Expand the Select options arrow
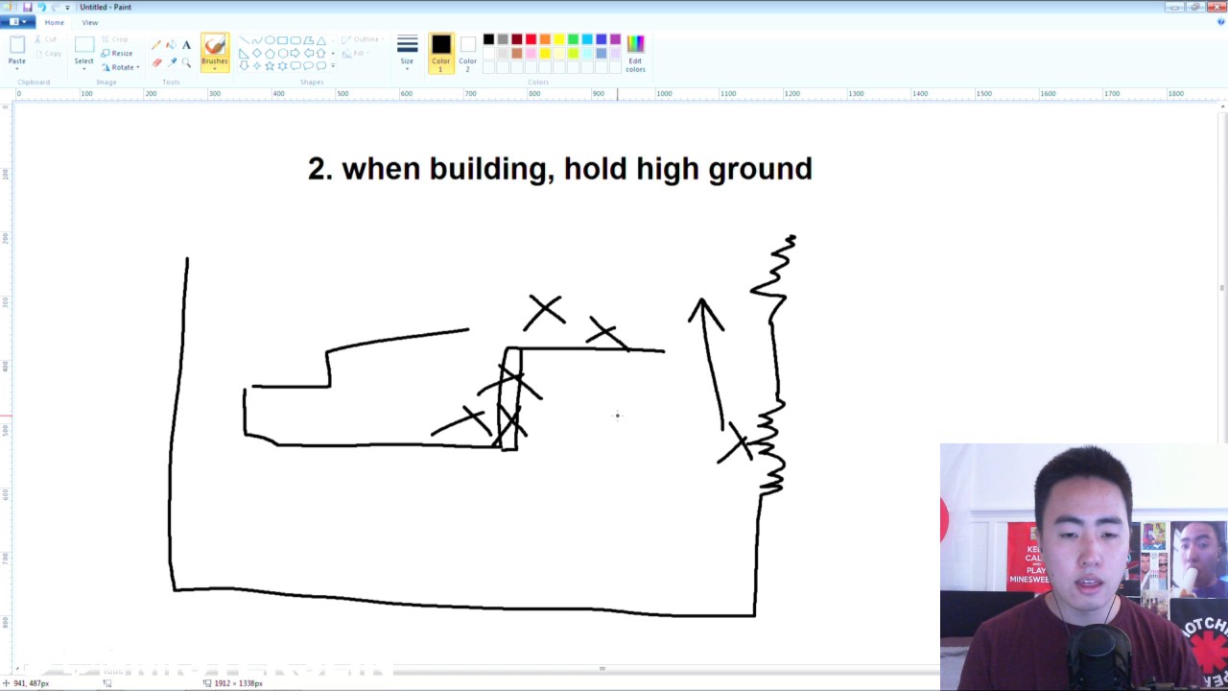The width and height of the screenshot is (1228, 691). (x=84, y=68)
